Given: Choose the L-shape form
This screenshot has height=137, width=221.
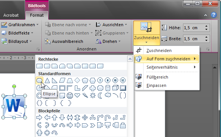Looking at the screenshot, I should pyautogui.click(x=77, y=88).
